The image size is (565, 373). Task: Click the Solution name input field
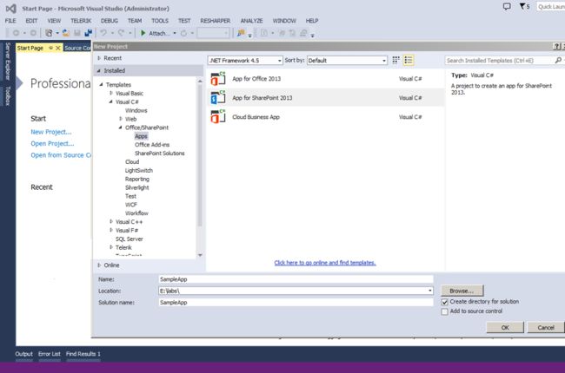click(296, 303)
